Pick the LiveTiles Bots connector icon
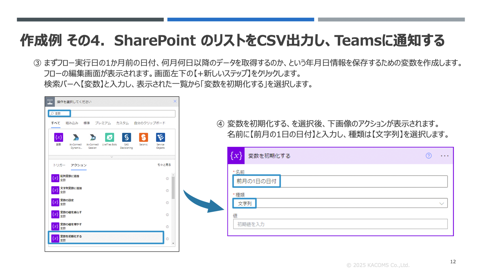 tap(109, 137)
